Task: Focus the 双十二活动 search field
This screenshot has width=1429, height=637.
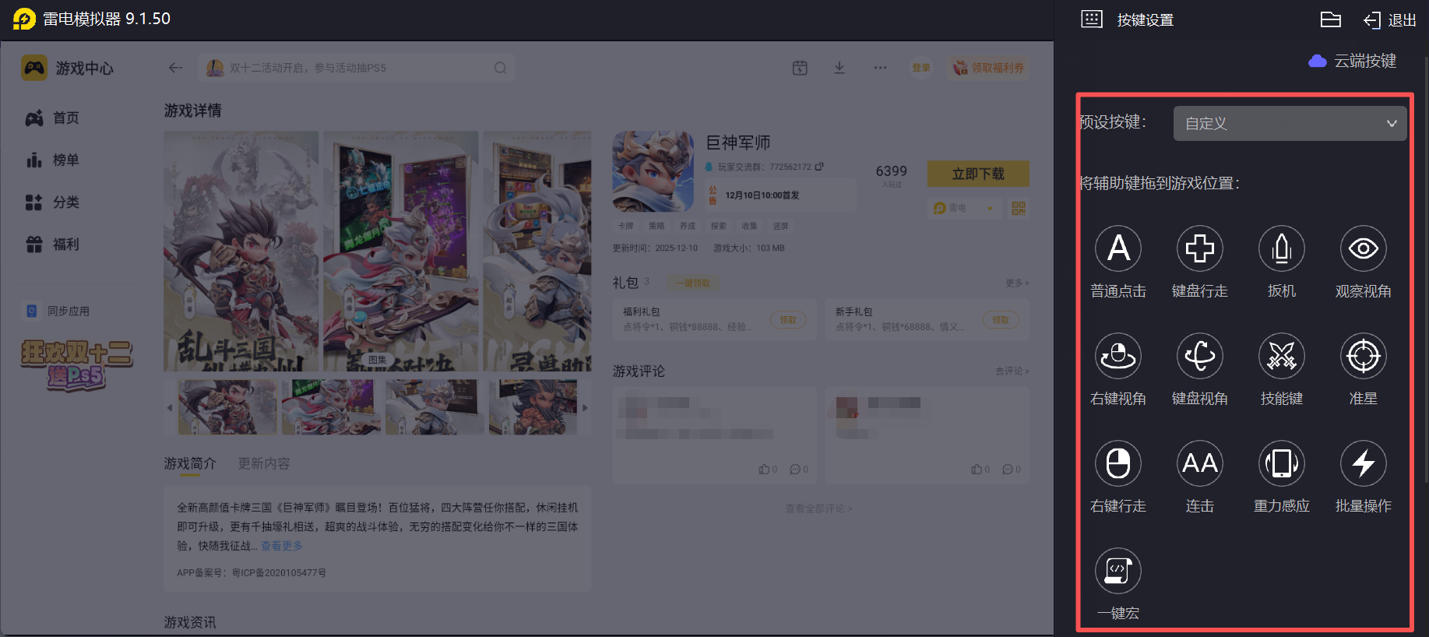Action: pyautogui.click(x=357, y=68)
